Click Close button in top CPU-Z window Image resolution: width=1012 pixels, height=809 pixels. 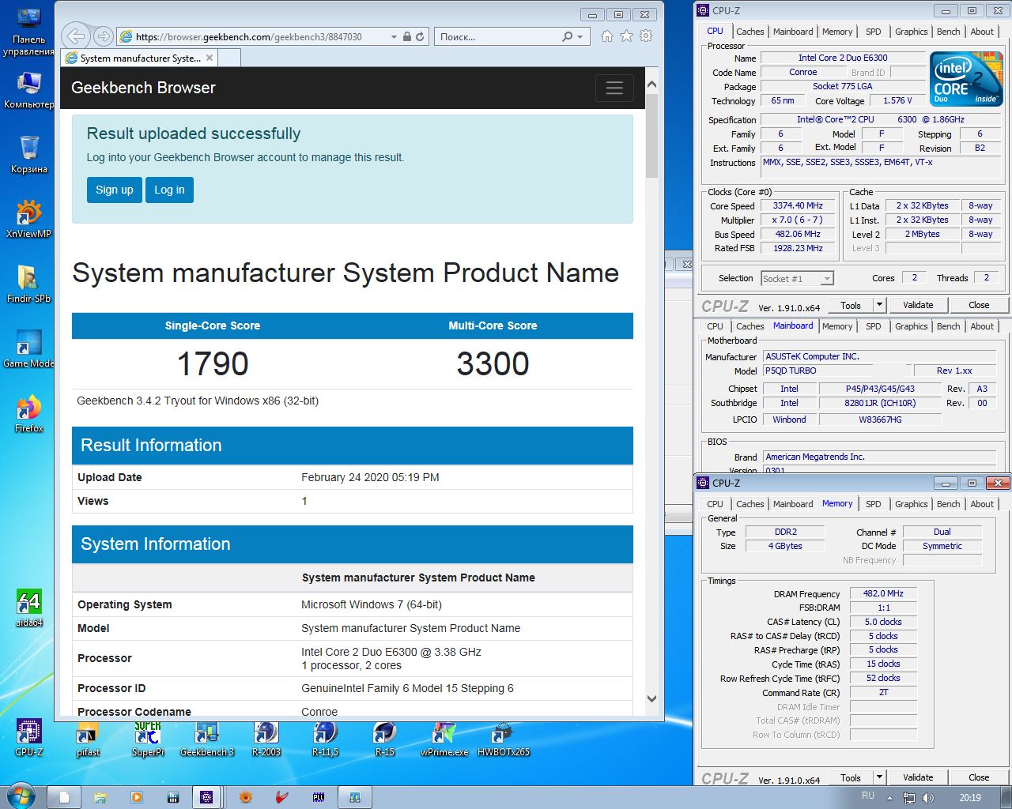(979, 305)
